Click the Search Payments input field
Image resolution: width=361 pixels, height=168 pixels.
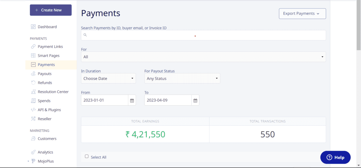[203, 35]
